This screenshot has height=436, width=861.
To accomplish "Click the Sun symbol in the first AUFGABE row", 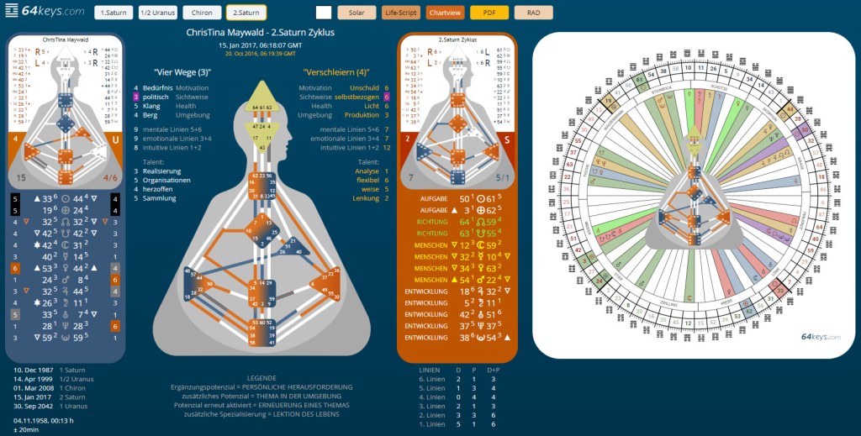I will coord(483,198).
